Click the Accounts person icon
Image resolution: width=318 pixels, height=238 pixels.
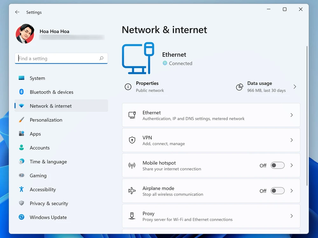coord(21,148)
